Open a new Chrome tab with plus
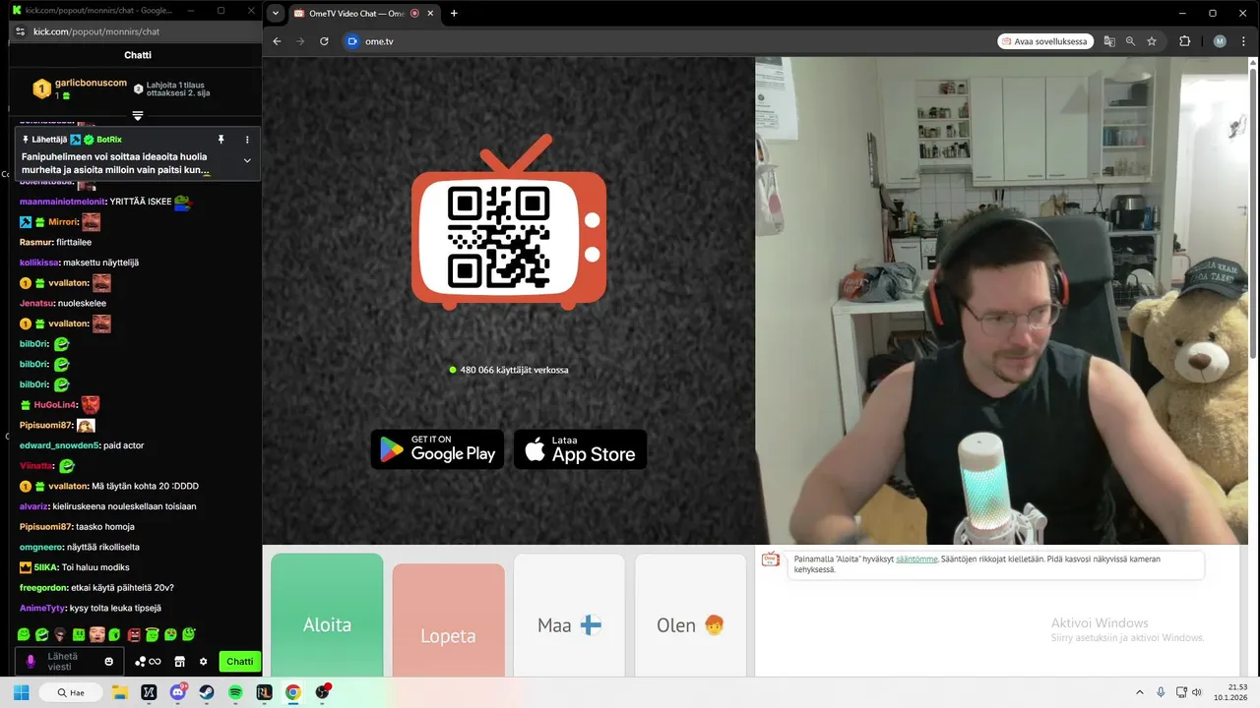1260x708 pixels. (x=454, y=14)
